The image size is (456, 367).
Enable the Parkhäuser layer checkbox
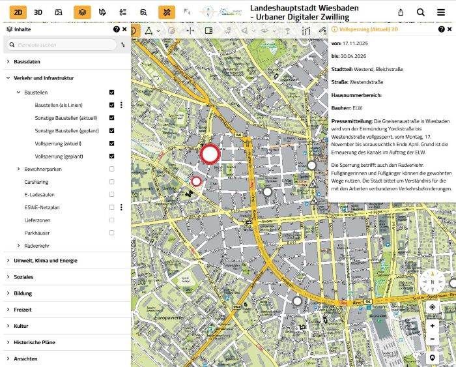click(112, 233)
